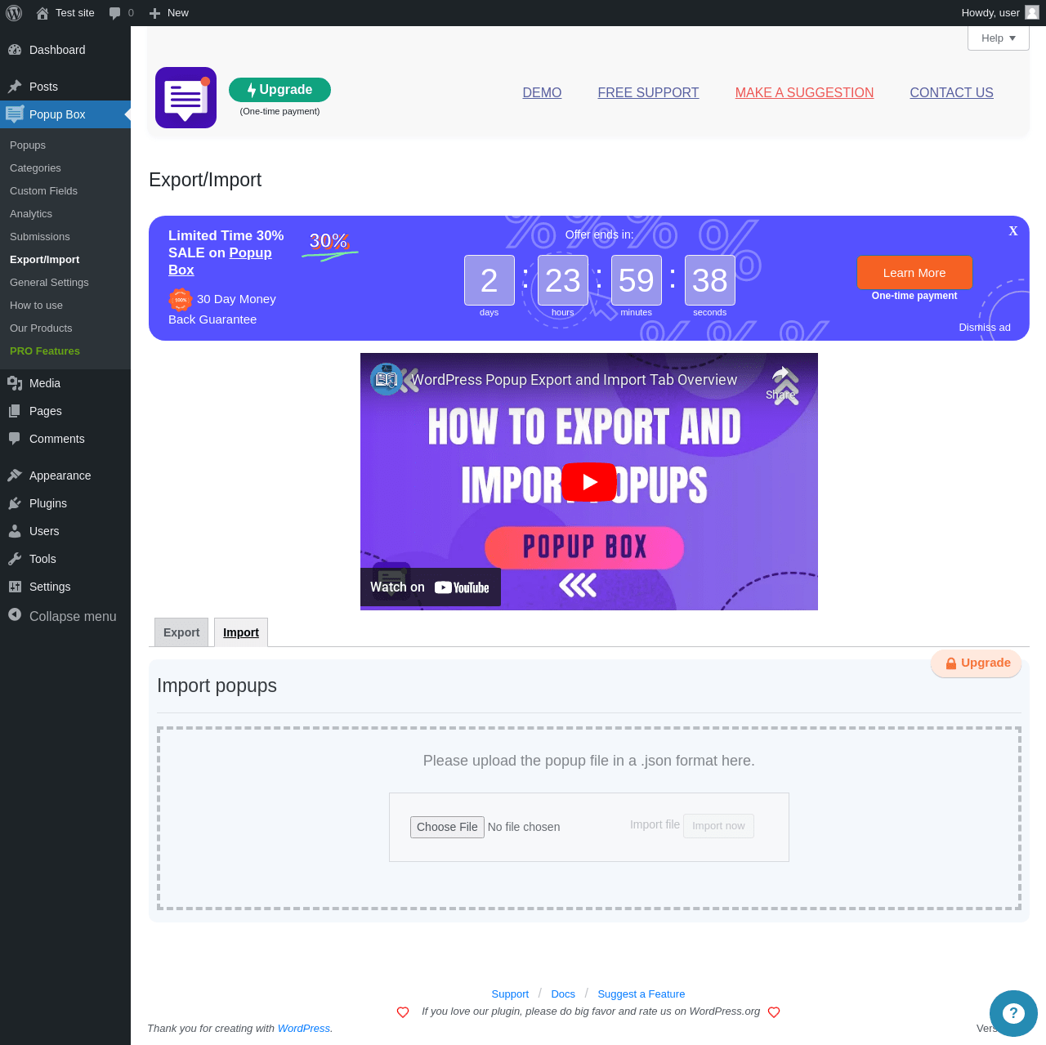Screen dimensions: 1046x1045
Task: Open Our Products submenu item
Action: 41,328
